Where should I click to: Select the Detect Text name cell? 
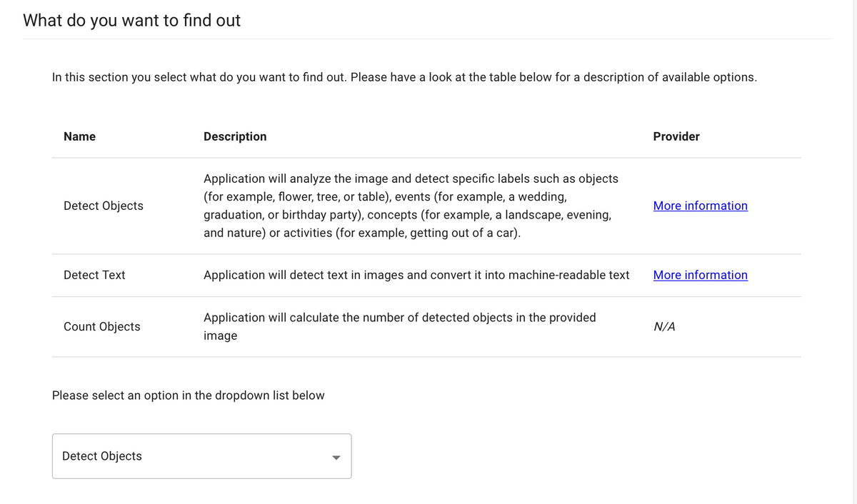[x=94, y=275]
